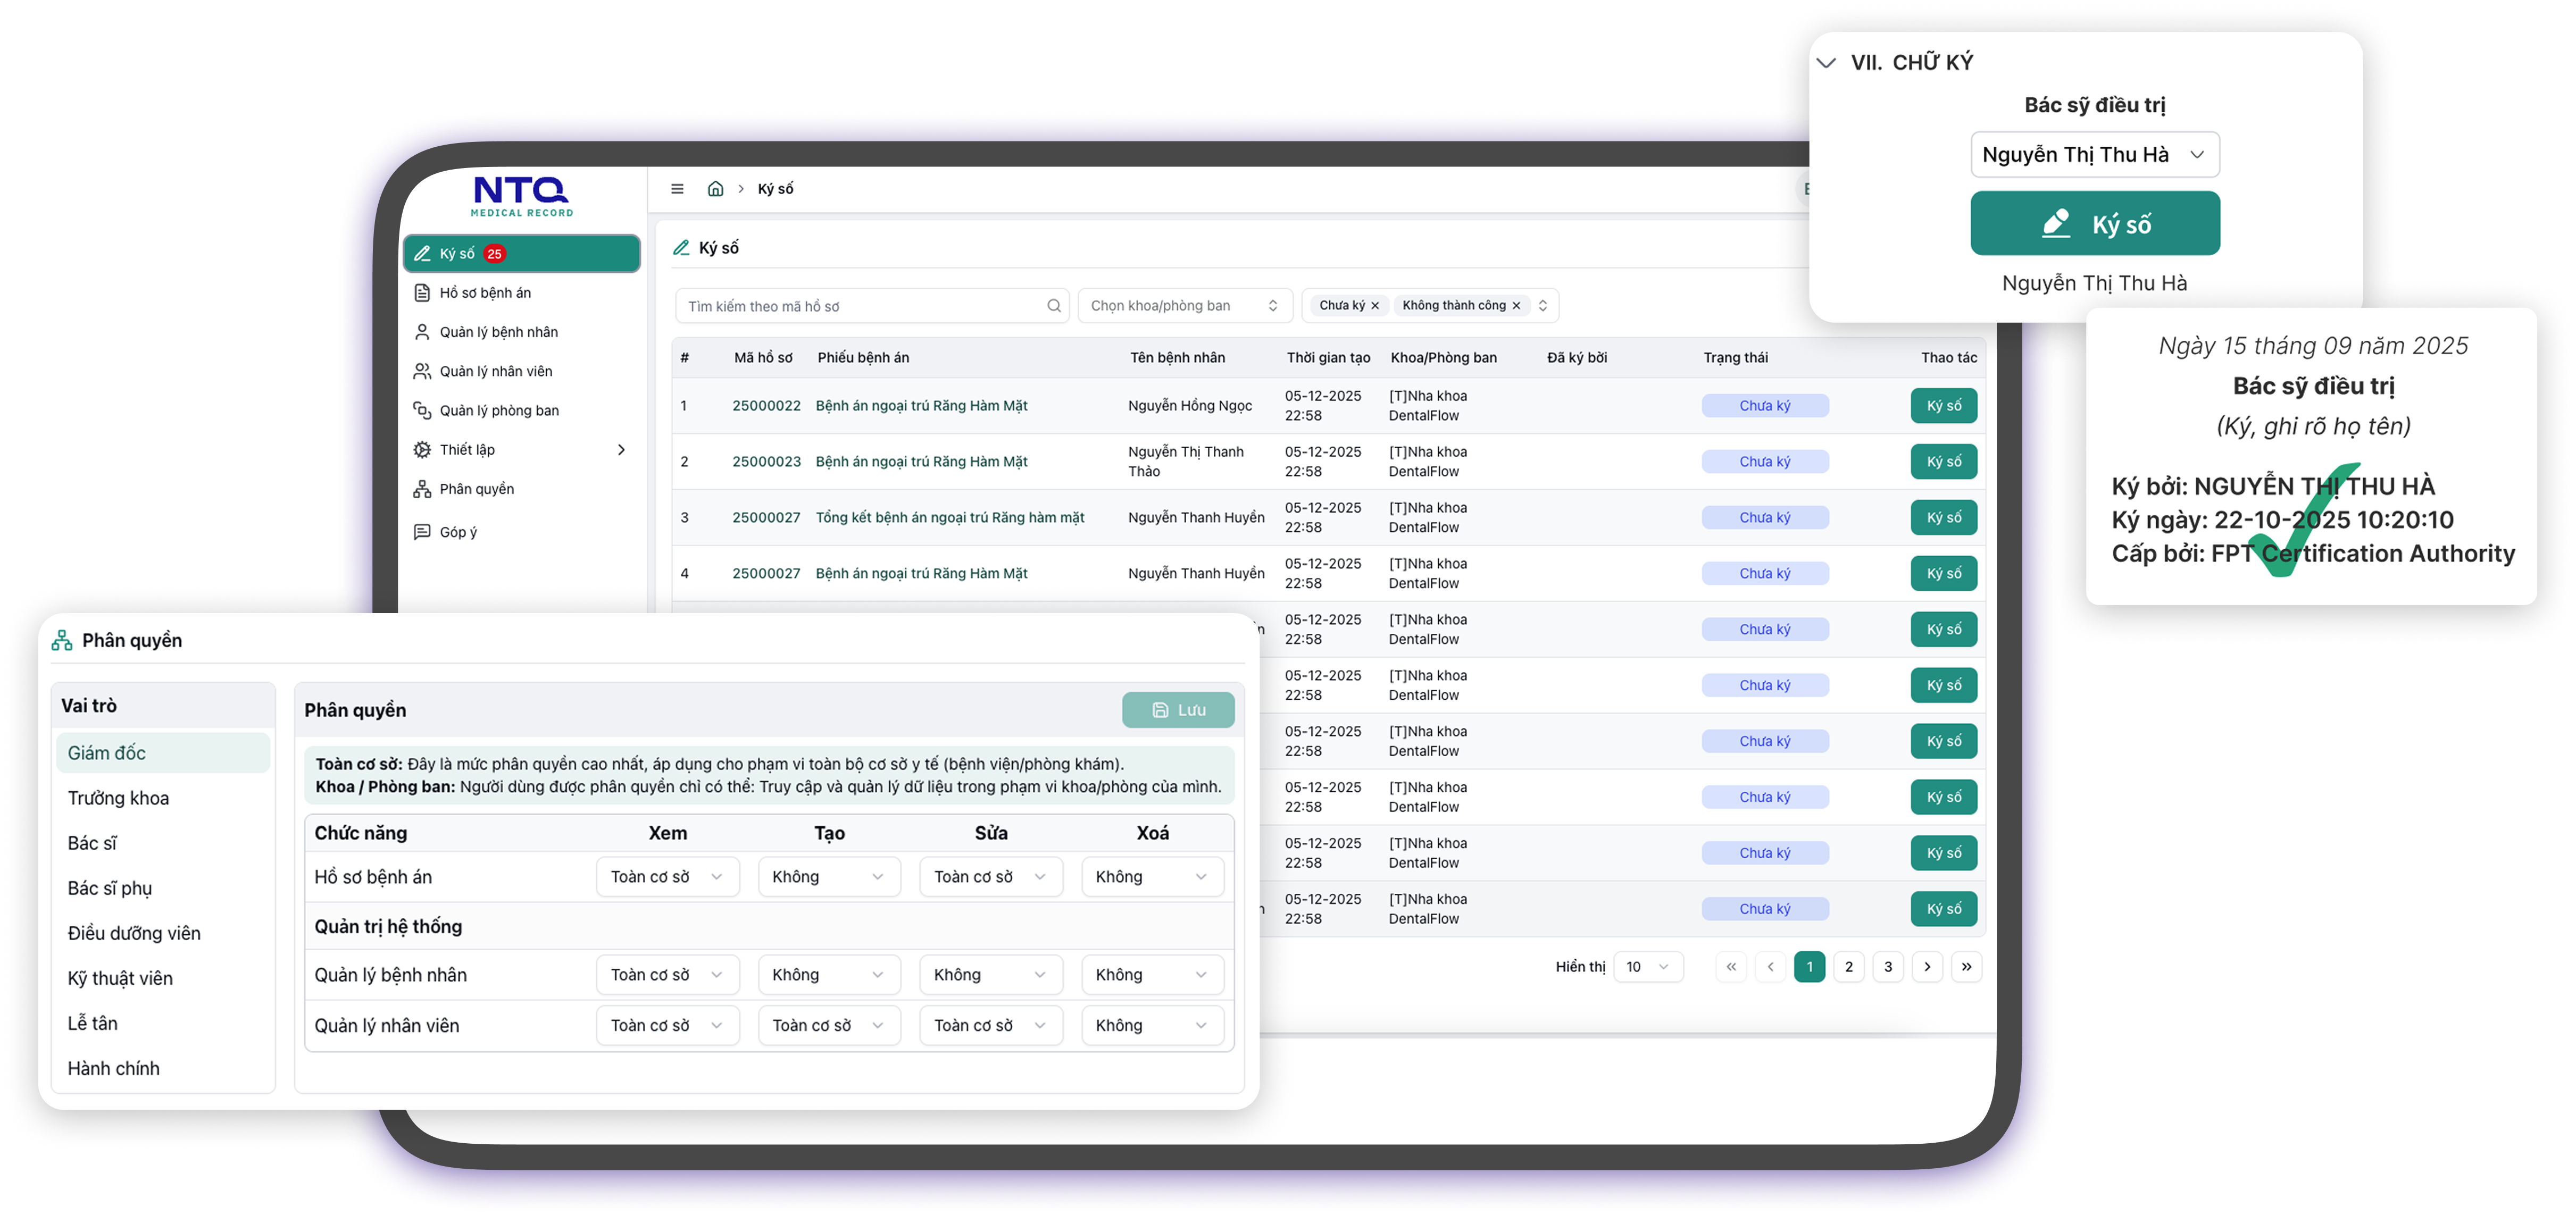
Task: Click Lưu save button
Action: click(1177, 710)
